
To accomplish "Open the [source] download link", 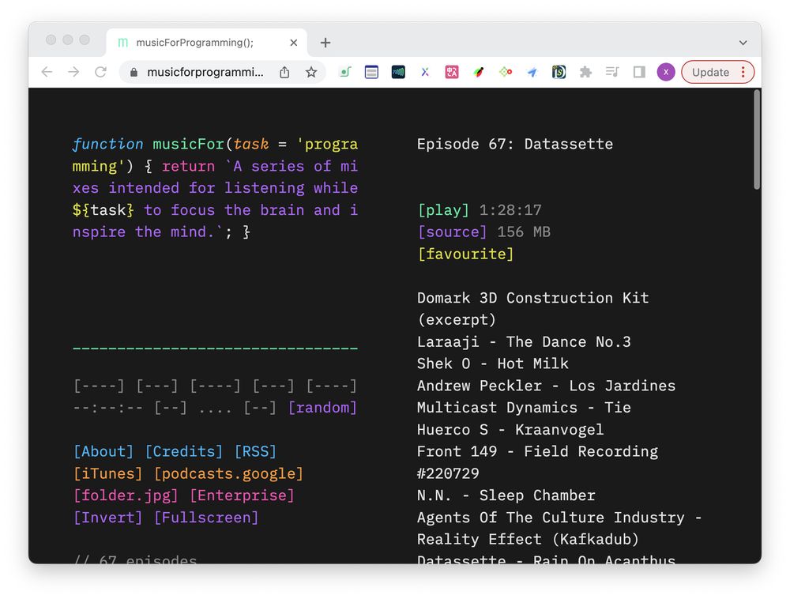I will [452, 232].
